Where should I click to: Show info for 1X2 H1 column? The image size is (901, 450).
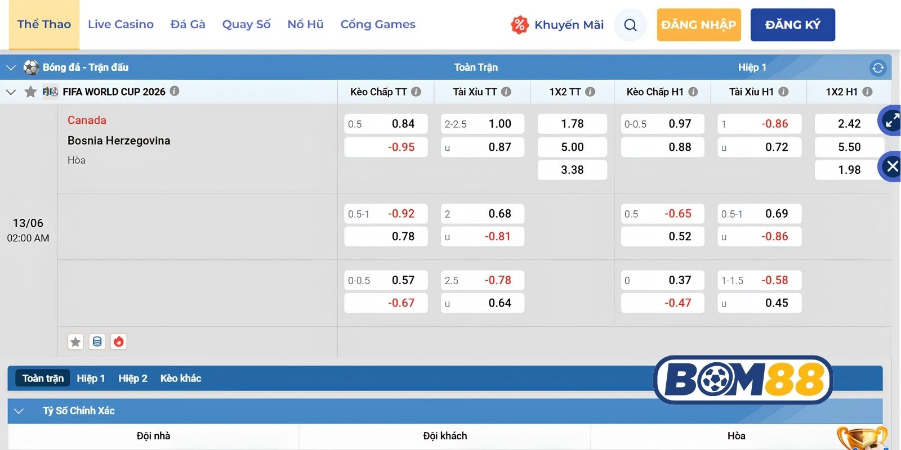click(x=867, y=92)
